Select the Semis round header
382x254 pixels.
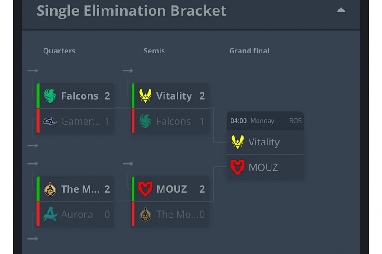tap(154, 51)
